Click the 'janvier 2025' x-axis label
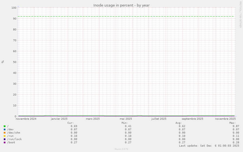This screenshot has width=243, height=152. [59, 119]
